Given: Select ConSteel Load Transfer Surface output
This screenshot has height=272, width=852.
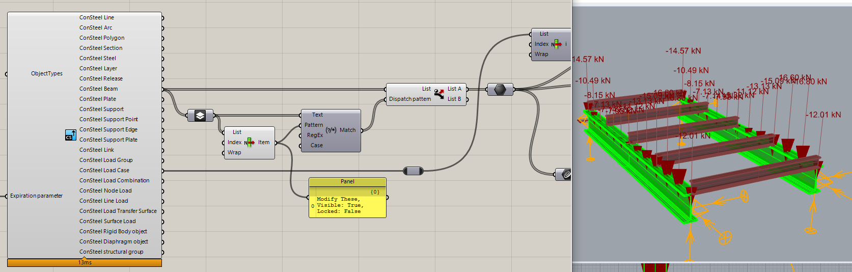Looking at the screenshot, I should 118,211.
